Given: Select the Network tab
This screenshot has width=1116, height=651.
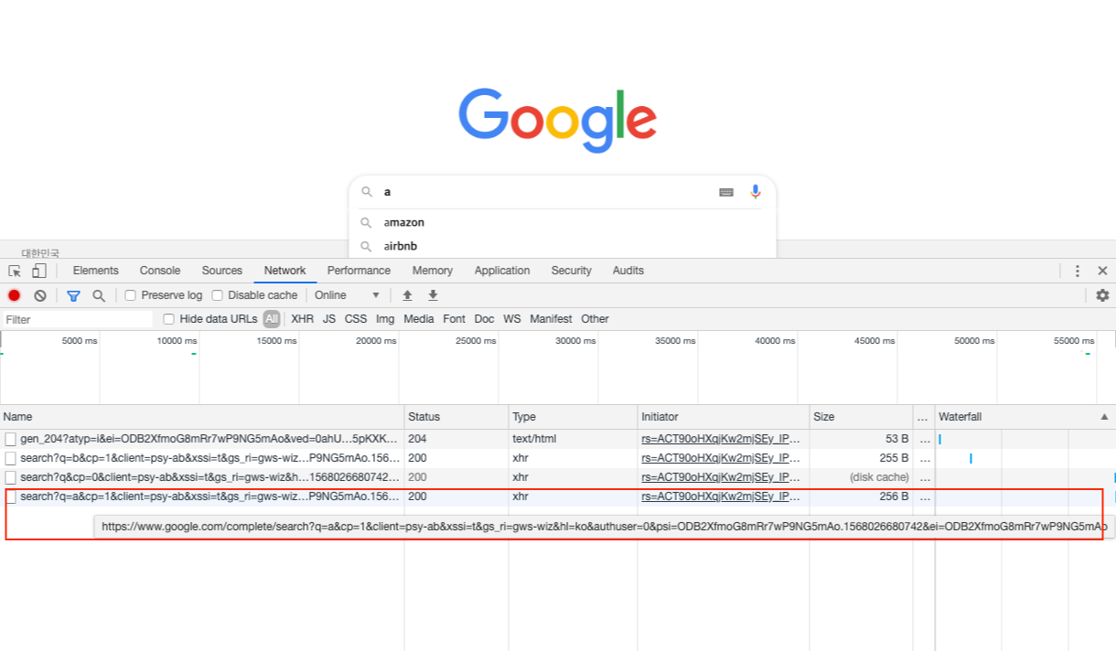Looking at the screenshot, I should click(x=285, y=271).
